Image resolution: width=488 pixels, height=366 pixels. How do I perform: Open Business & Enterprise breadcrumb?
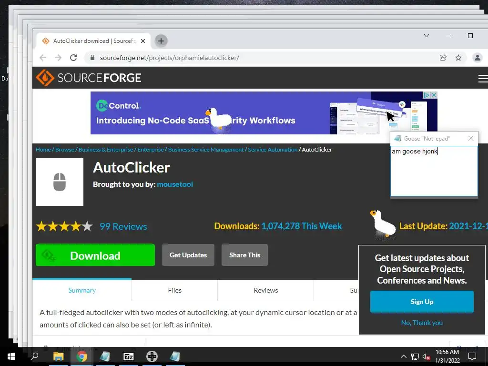coord(106,150)
